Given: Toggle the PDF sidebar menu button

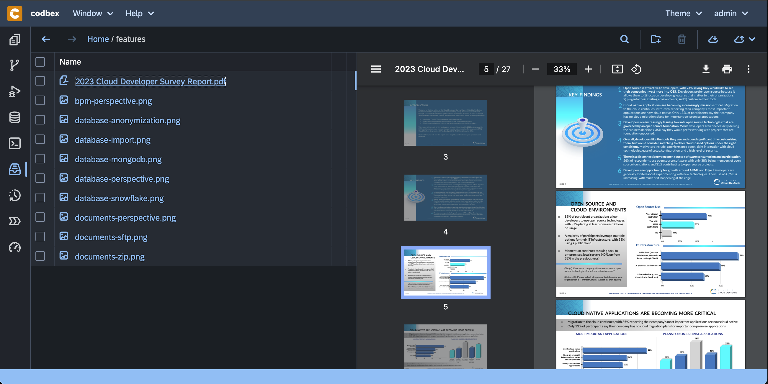Looking at the screenshot, I should tap(376, 69).
